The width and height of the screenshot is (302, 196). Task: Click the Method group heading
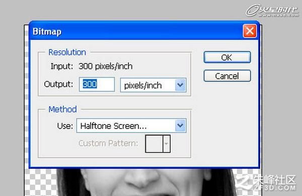[x=62, y=109]
